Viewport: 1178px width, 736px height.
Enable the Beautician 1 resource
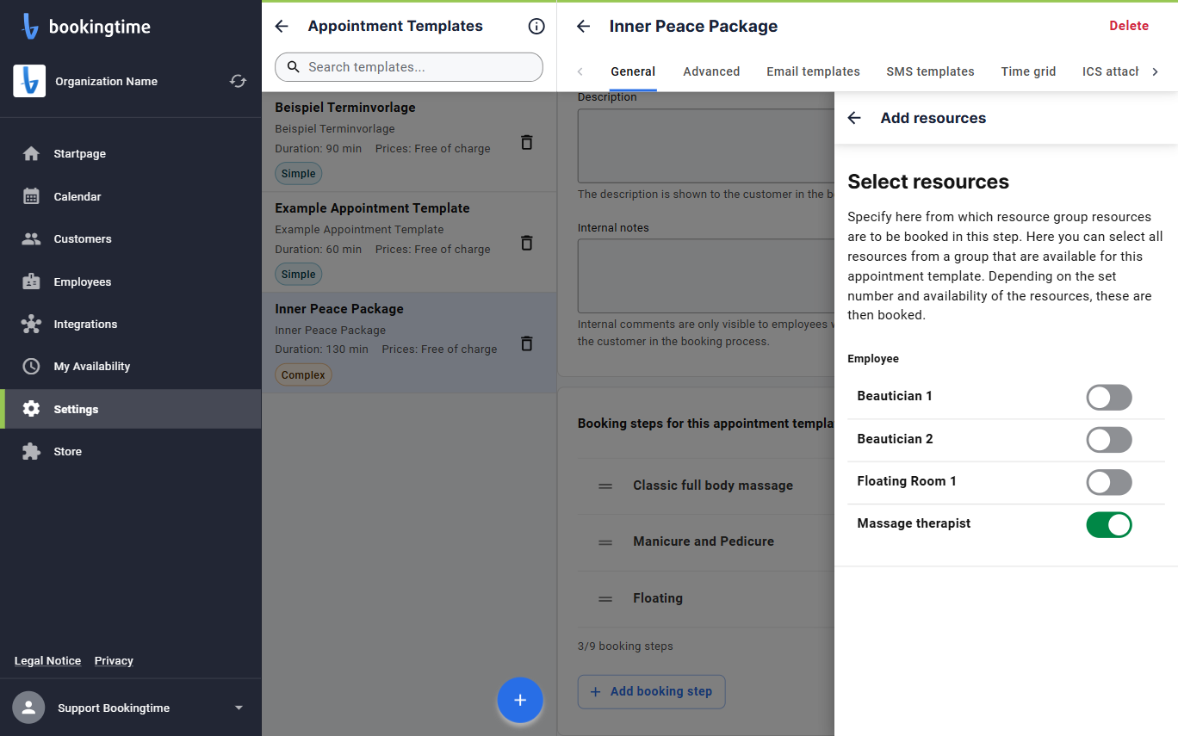1109,397
